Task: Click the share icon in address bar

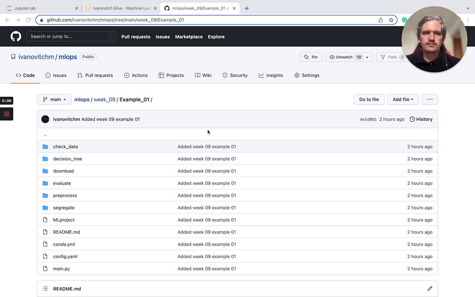Action: (x=381, y=20)
